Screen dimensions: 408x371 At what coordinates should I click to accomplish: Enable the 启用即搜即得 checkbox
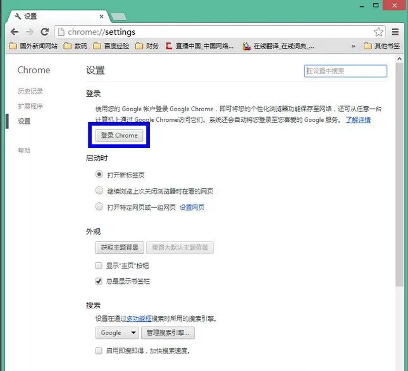[x=99, y=351]
